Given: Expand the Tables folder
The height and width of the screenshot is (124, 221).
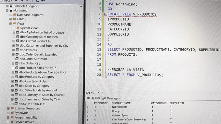Looking at the screenshot, I should [x=11, y=19].
